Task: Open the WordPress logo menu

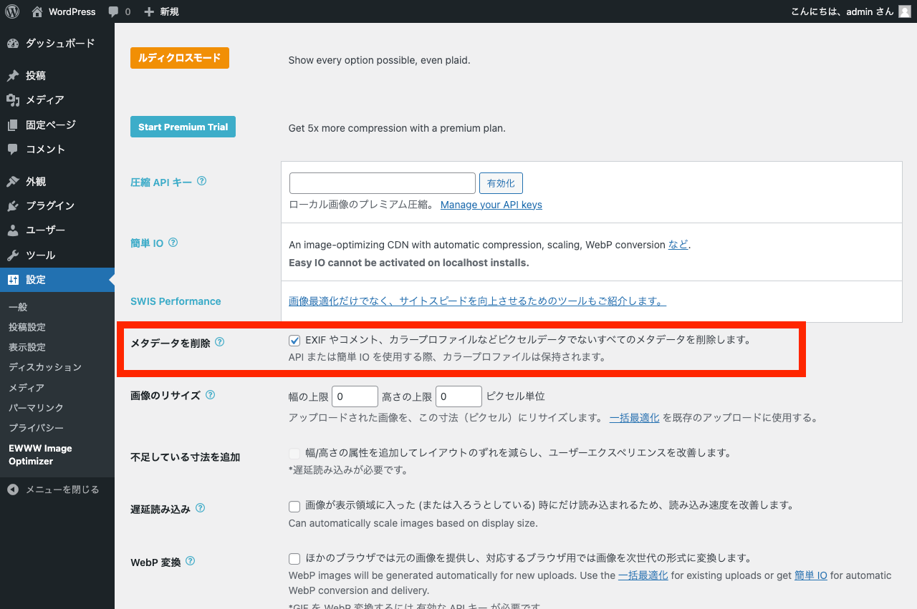Action: [x=13, y=11]
